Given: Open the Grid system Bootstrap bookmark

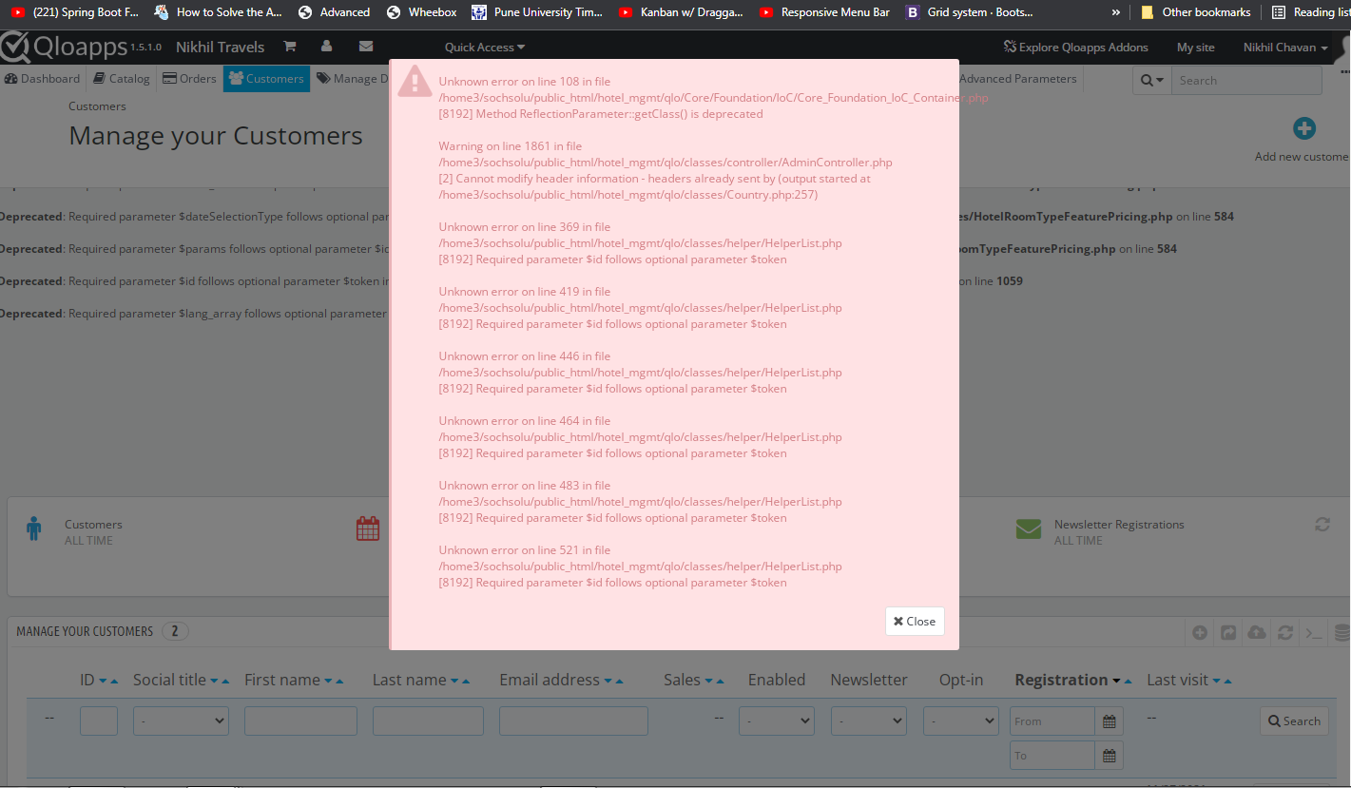Looking at the screenshot, I should [969, 12].
